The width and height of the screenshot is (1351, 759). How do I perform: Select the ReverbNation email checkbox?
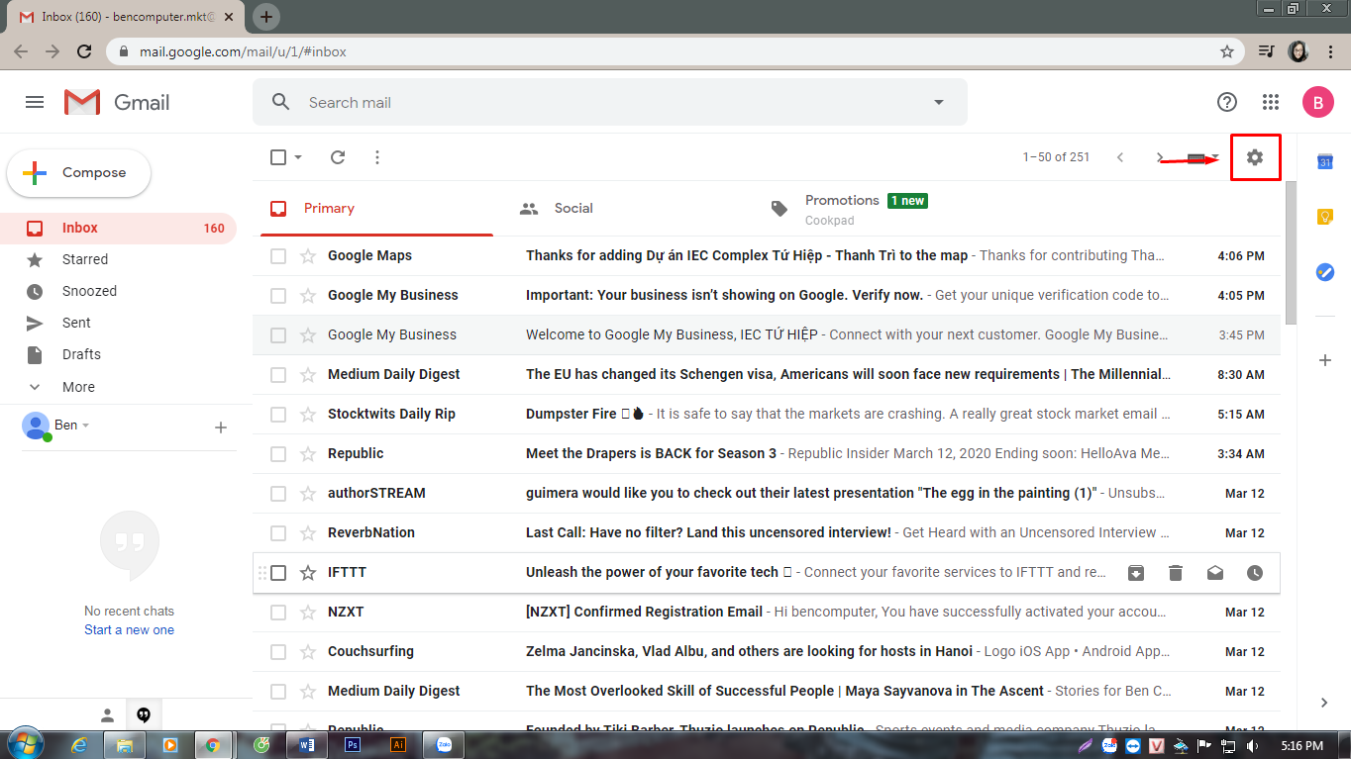[x=278, y=532]
